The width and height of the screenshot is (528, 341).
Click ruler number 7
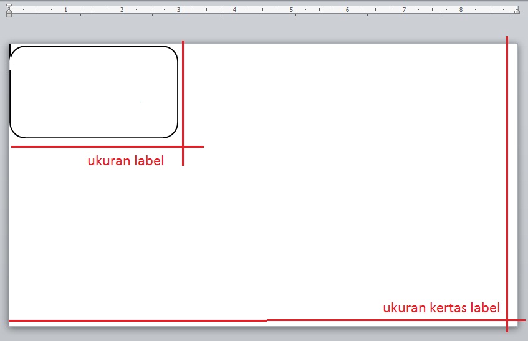(x=404, y=10)
